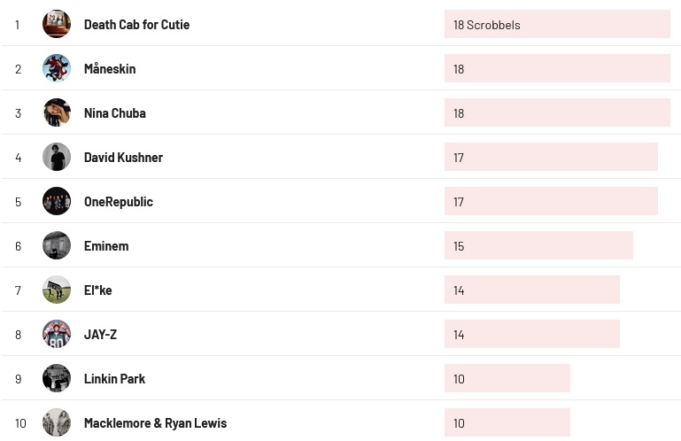Click Macklemore & Ryan Lewis avatar
This screenshot has width=681, height=441.
pyautogui.click(x=57, y=422)
